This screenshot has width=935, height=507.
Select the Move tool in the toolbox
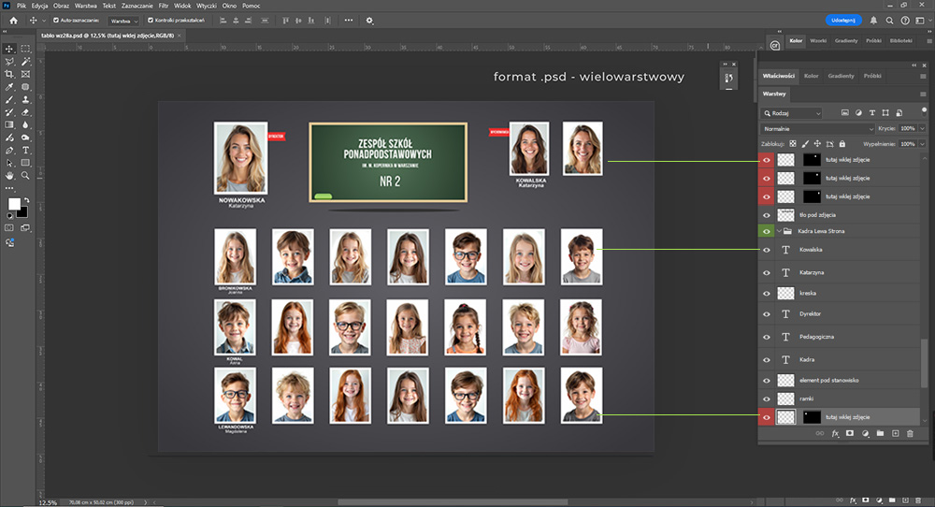pyautogui.click(x=9, y=49)
